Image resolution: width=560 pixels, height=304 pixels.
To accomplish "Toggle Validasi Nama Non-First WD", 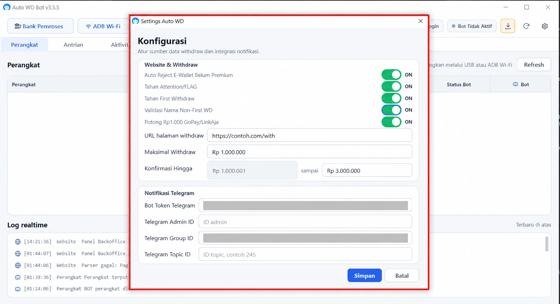I will 391,110.
